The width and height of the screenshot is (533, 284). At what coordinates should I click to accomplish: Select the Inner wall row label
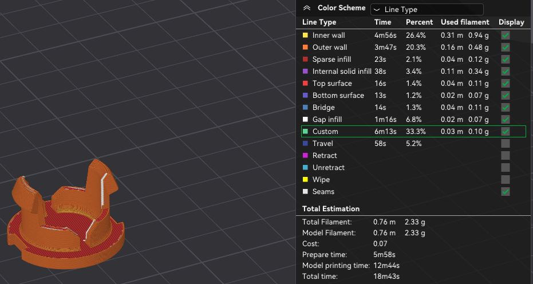pos(329,35)
